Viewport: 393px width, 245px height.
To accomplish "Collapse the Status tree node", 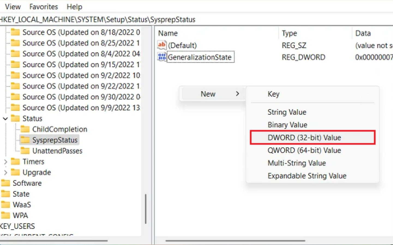I will 5,119.
